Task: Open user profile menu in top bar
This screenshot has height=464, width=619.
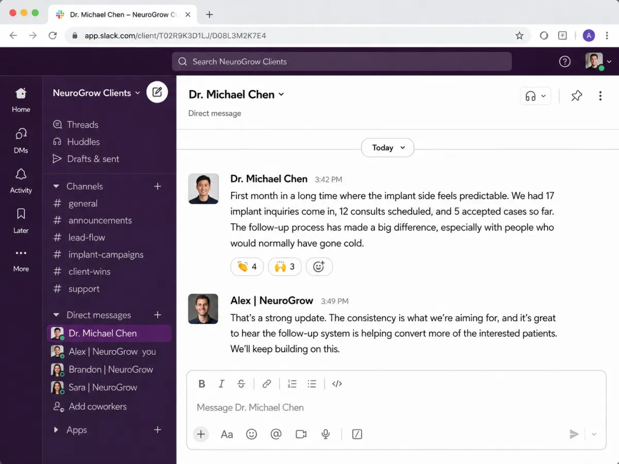Action: point(598,62)
